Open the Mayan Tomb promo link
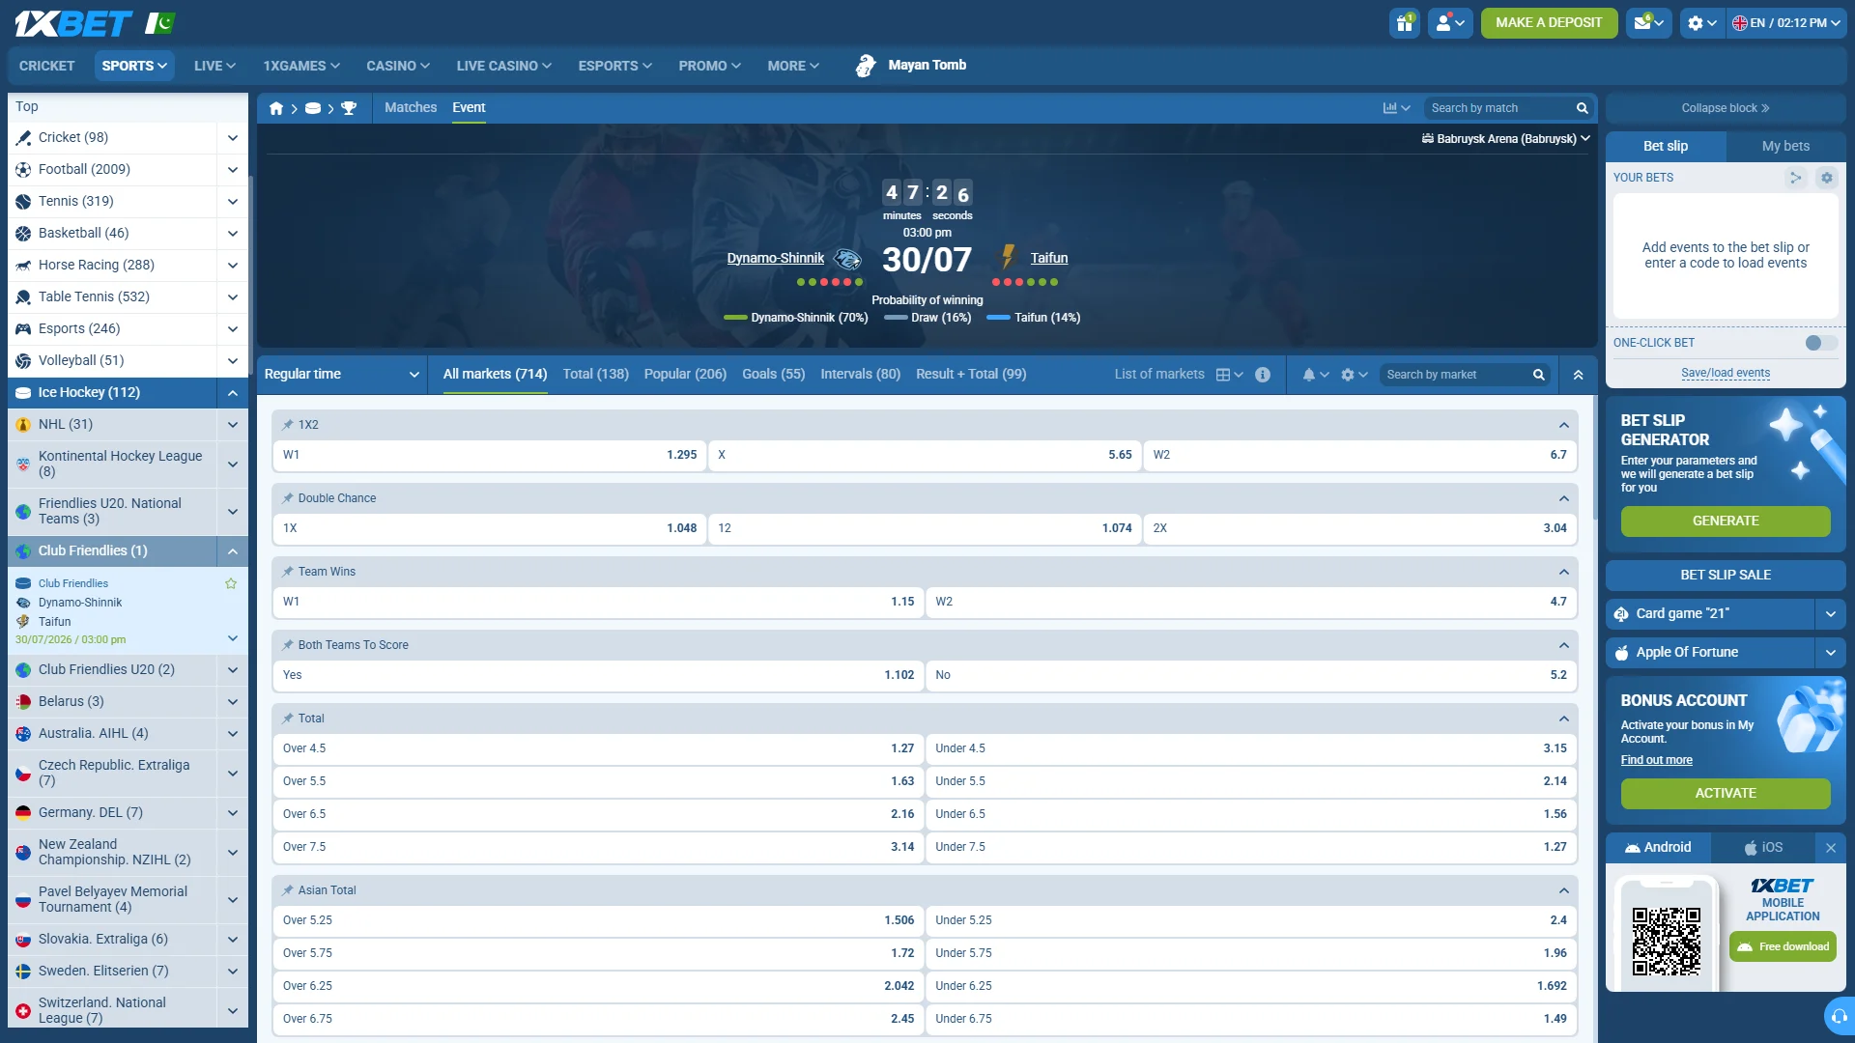 (911, 66)
